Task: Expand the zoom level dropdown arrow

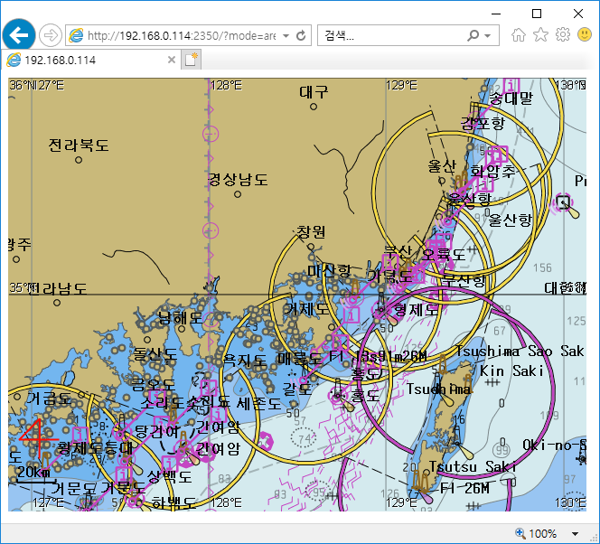Action: [x=576, y=533]
